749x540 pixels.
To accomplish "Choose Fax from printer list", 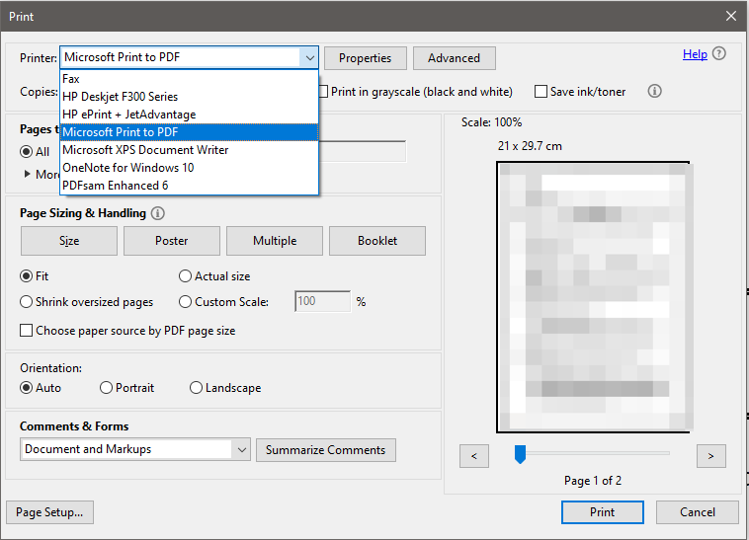I will pyautogui.click(x=190, y=79).
